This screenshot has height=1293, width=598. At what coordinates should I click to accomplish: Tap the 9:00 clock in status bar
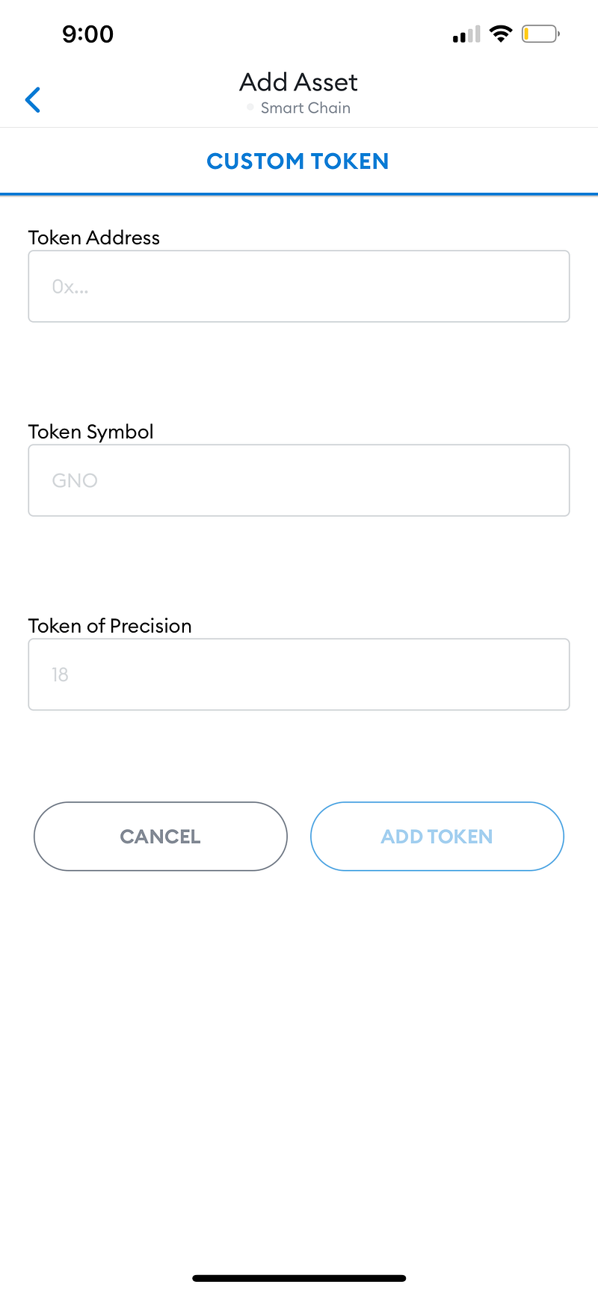[x=88, y=34]
